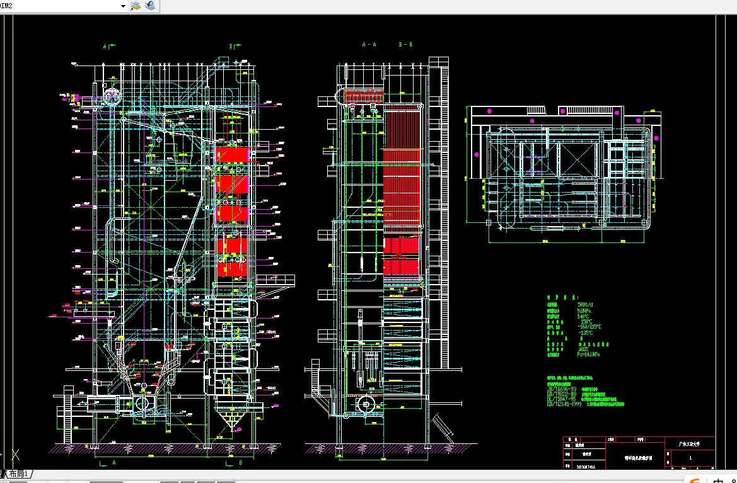Open the DIM2 layer dropdown arrow
The width and height of the screenshot is (737, 483).
click(x=123, y=6)
